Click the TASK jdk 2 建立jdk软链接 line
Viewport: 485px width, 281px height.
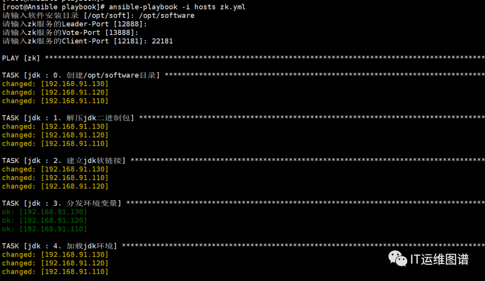click(243, 160)
